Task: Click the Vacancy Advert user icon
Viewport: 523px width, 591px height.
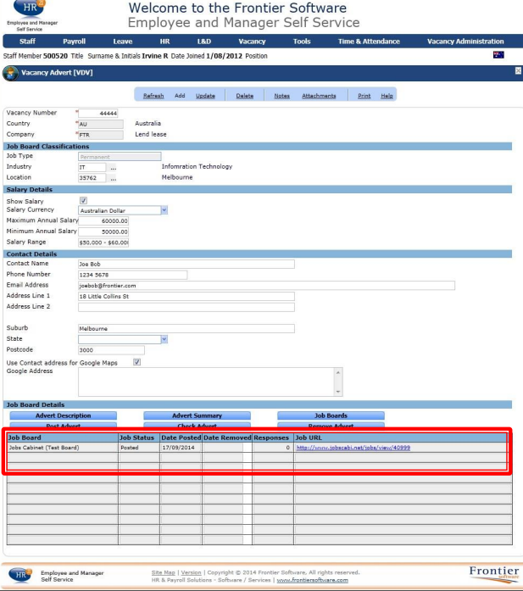Action: pos(10,73)
